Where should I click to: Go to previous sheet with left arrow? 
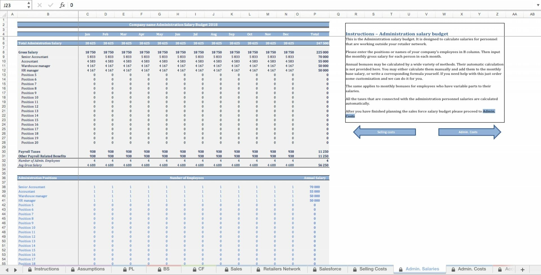pos(7,270)
